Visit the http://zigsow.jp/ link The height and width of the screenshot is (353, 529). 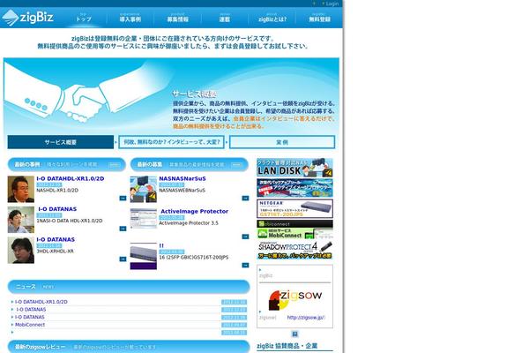coord(306,316)
